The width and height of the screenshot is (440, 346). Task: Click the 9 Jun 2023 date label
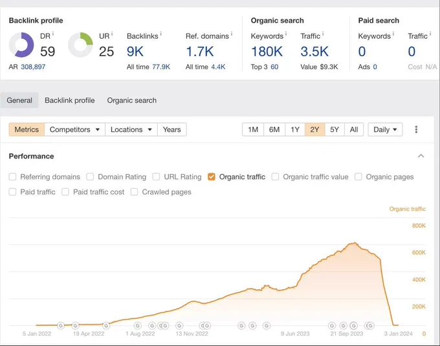click(295, 334)
